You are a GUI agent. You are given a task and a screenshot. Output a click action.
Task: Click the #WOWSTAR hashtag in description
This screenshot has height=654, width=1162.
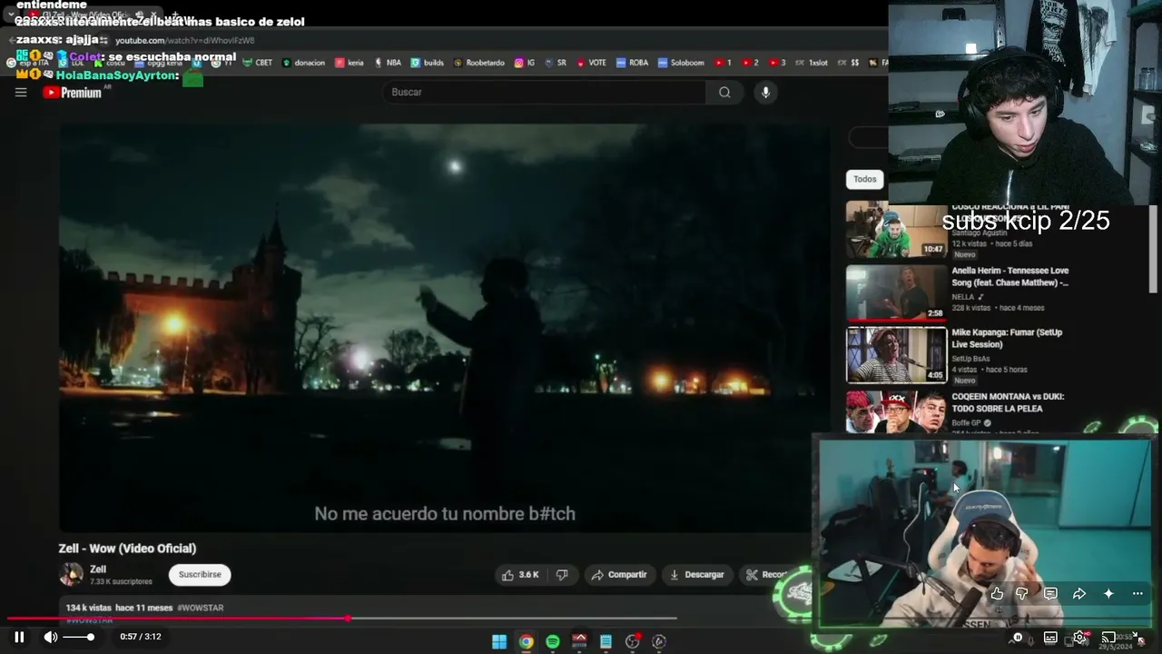200,608
